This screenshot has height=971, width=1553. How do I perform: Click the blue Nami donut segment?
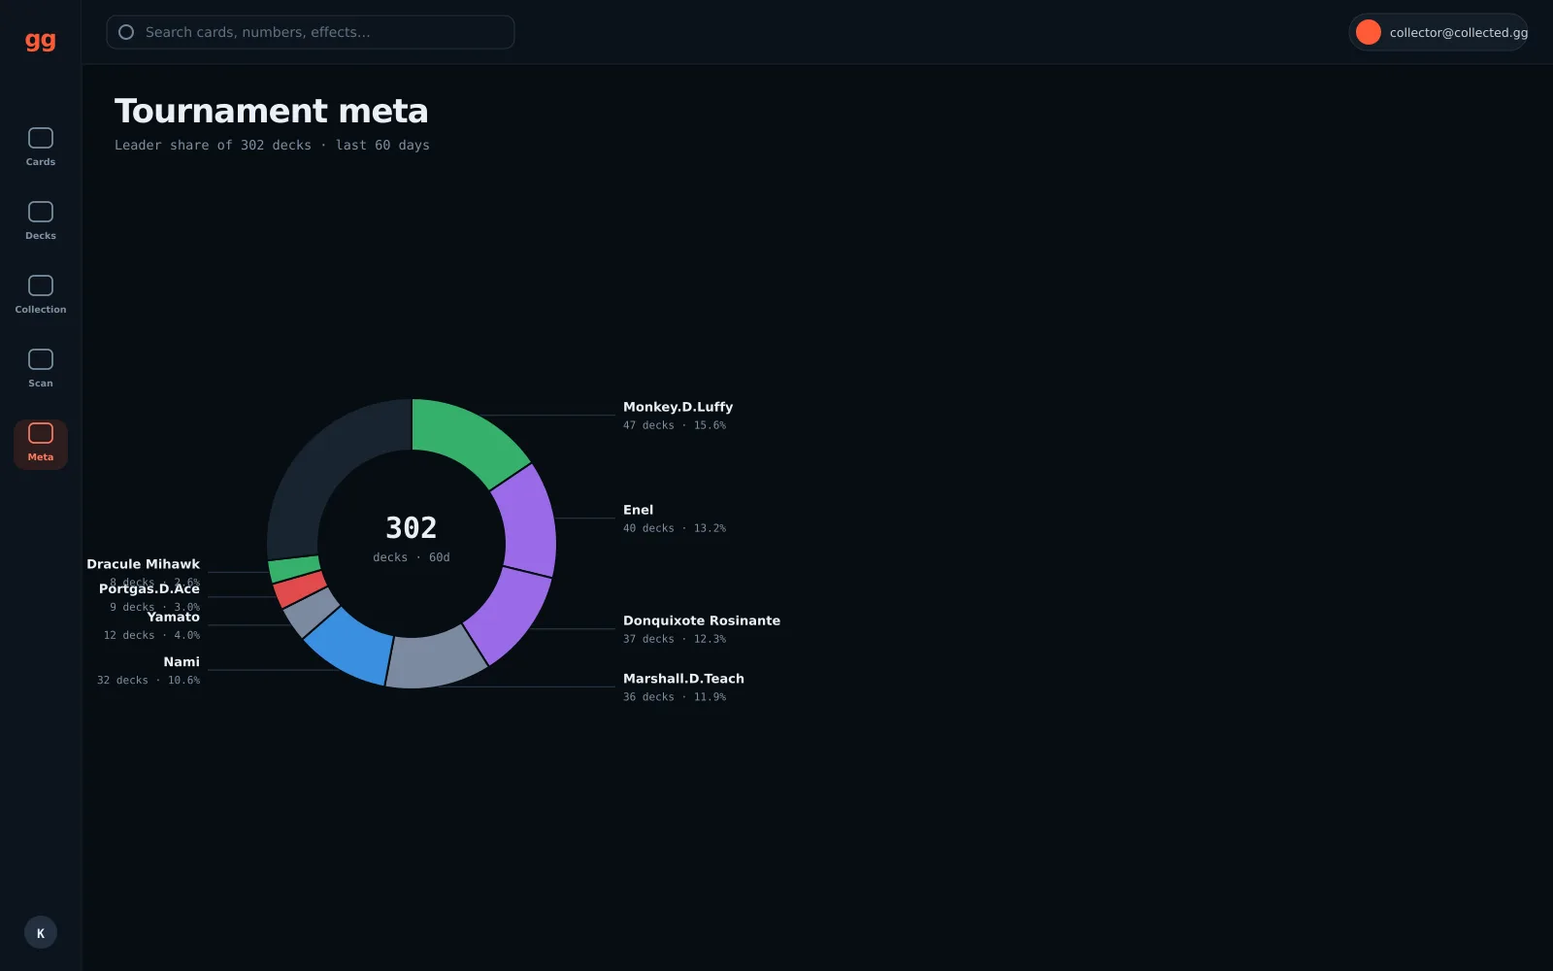pos(351,644)
